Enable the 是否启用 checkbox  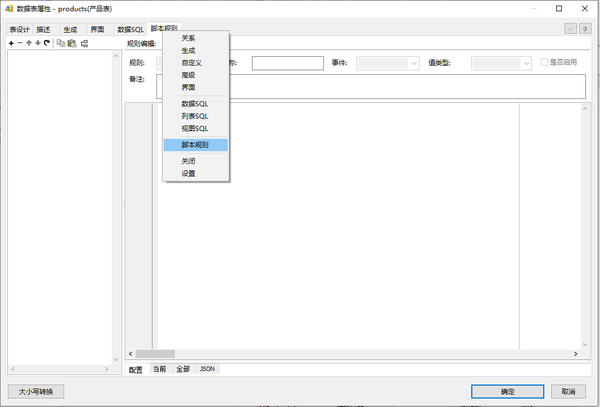[544, 62]
